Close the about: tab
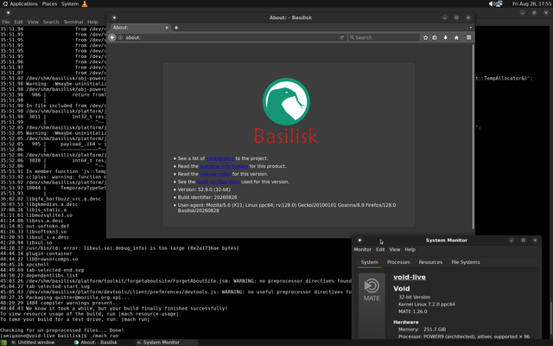 (167, 28)
